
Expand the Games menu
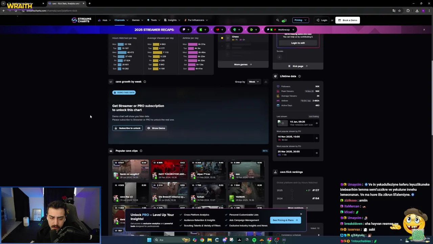pyautogui.click(x=137, y=20)
